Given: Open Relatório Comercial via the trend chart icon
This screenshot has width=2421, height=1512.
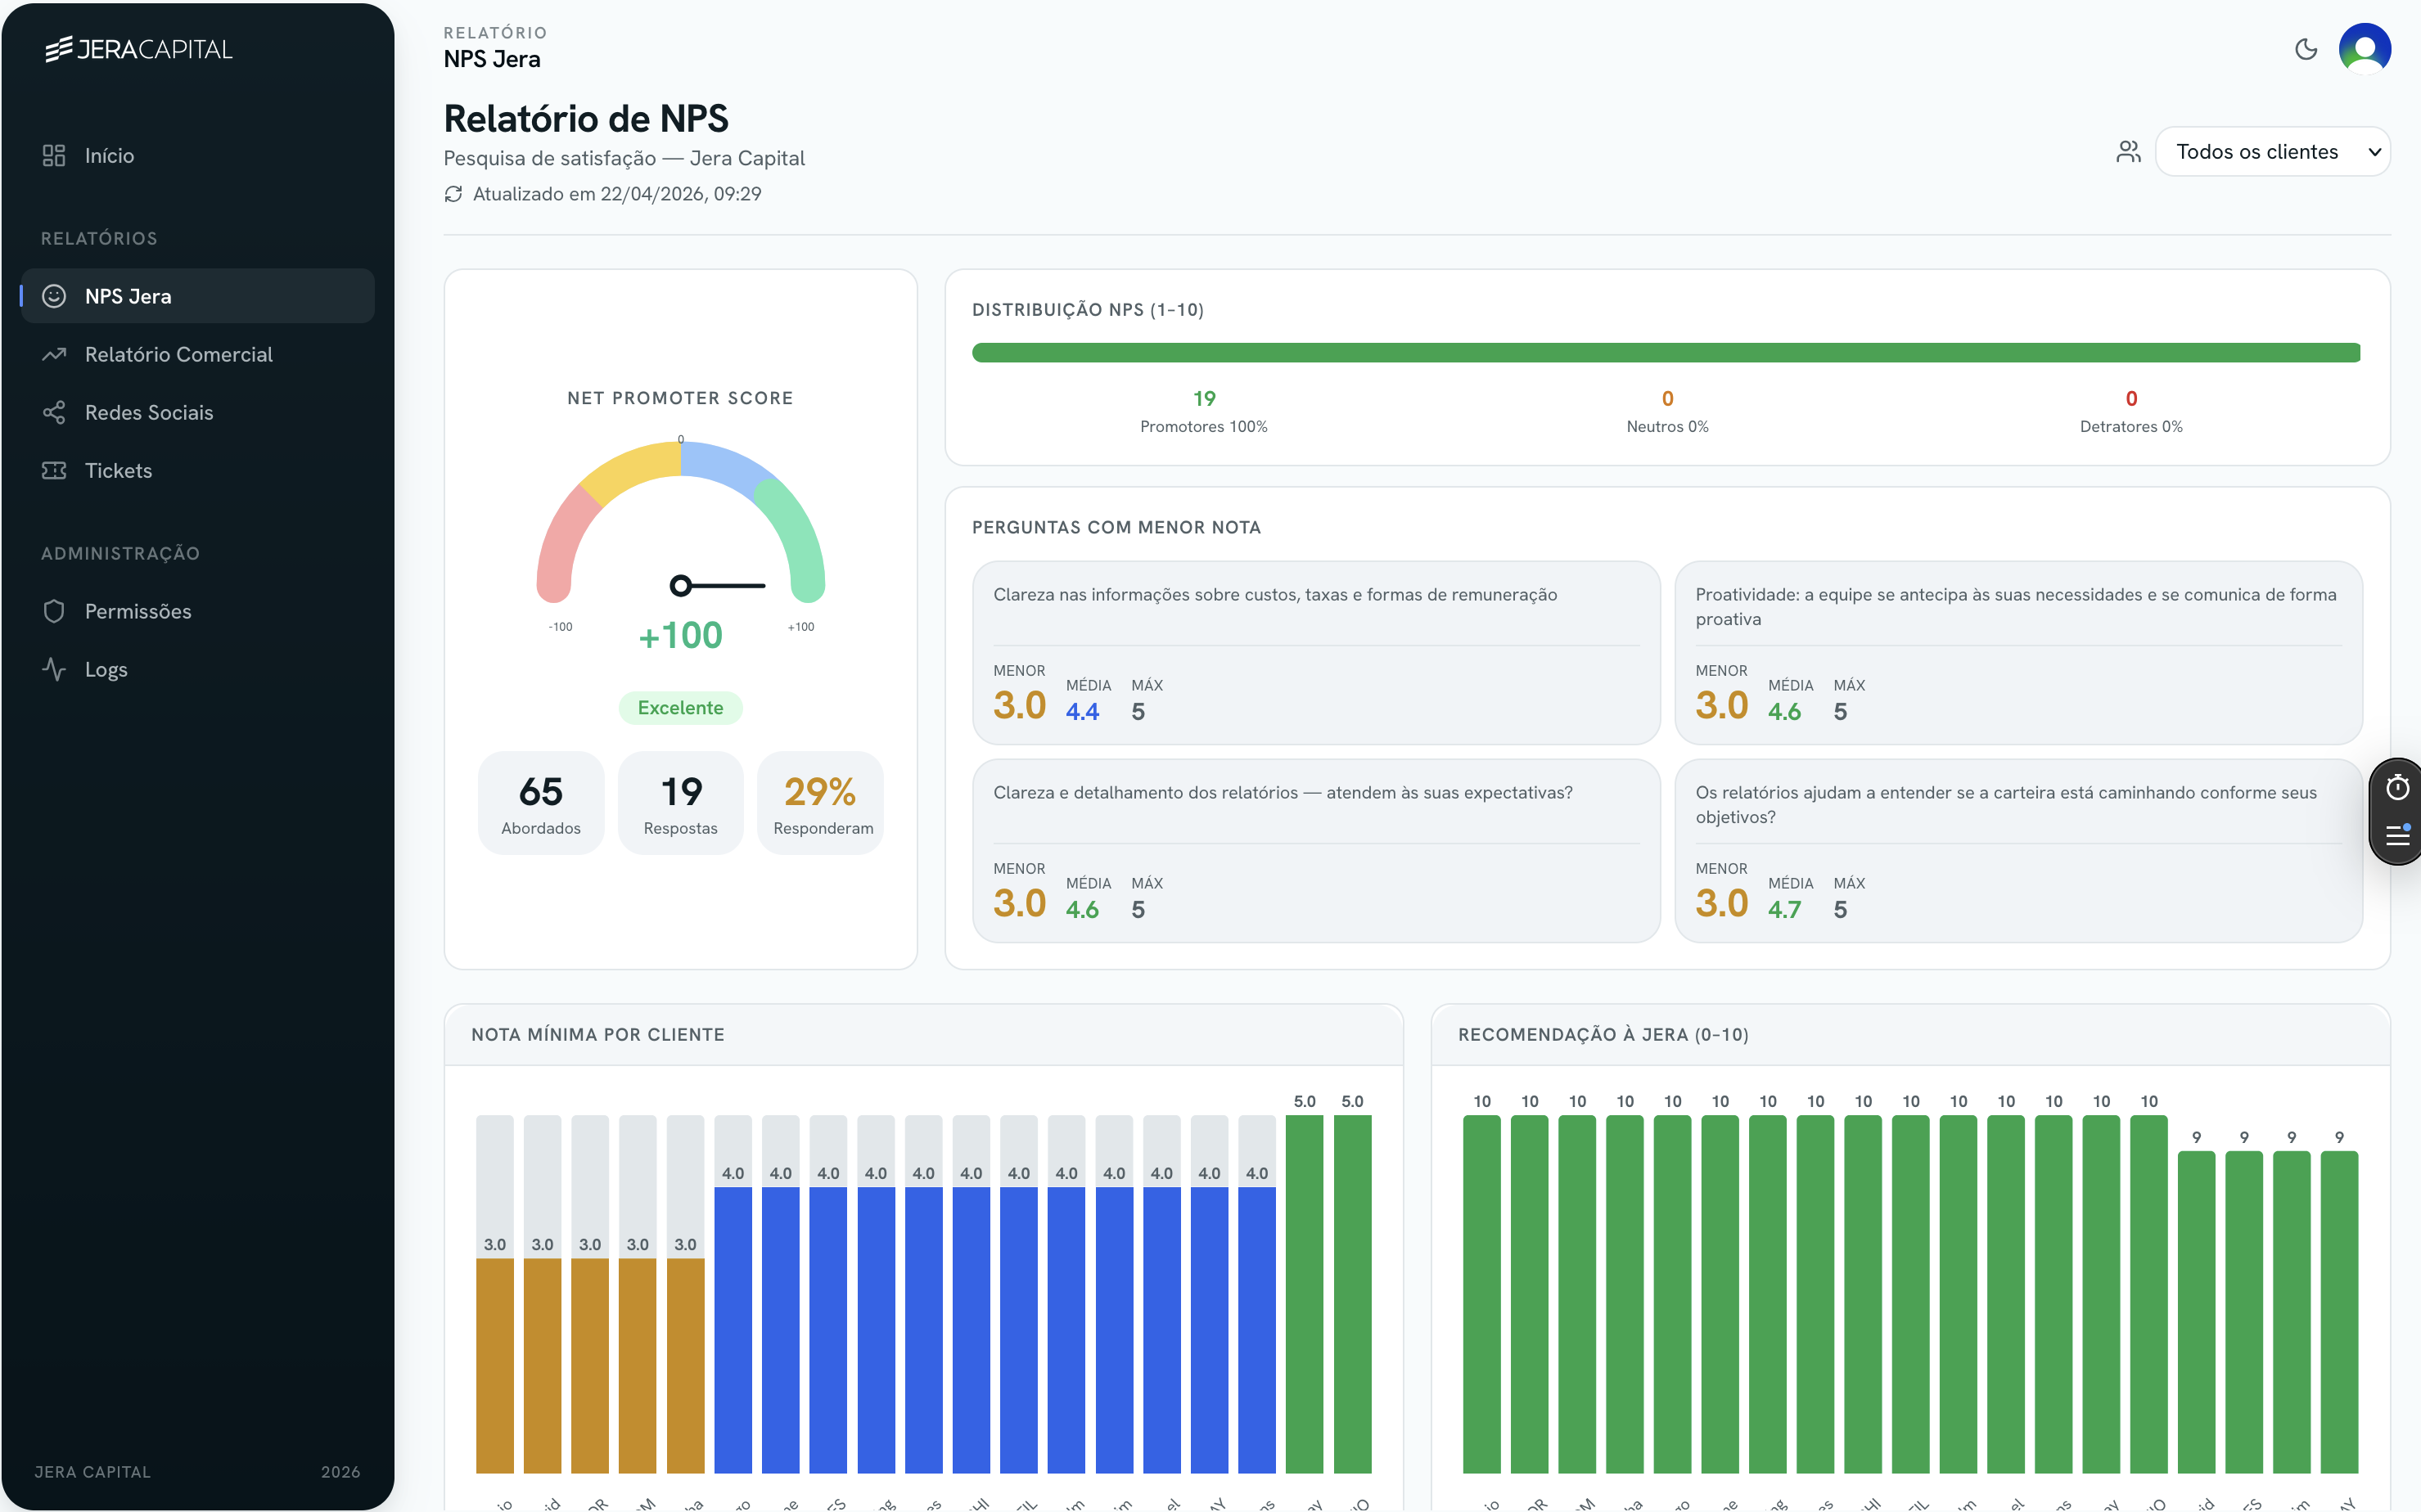Looking at the screenshot, I should coord(55,354).
